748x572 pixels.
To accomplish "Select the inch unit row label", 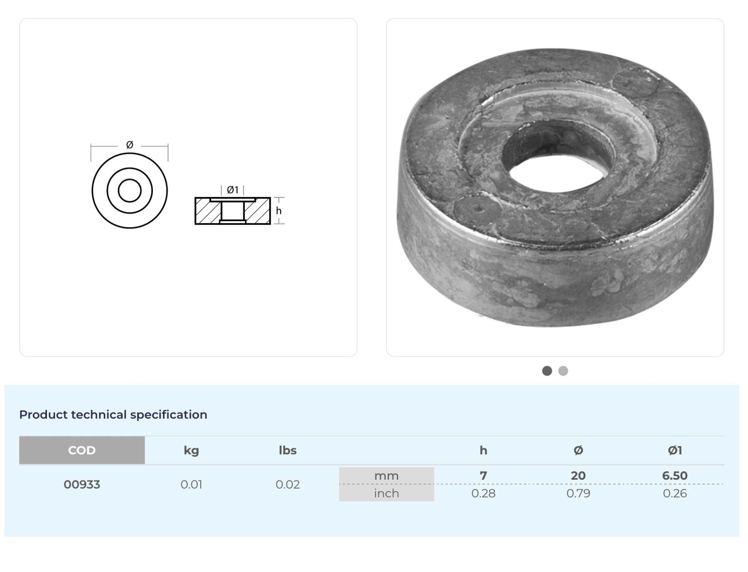I will pyautogui.click(x=386, y=493).
